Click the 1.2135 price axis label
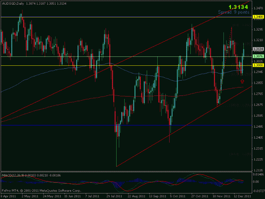This screenshot has height=199, width=265. pos(258,170)
